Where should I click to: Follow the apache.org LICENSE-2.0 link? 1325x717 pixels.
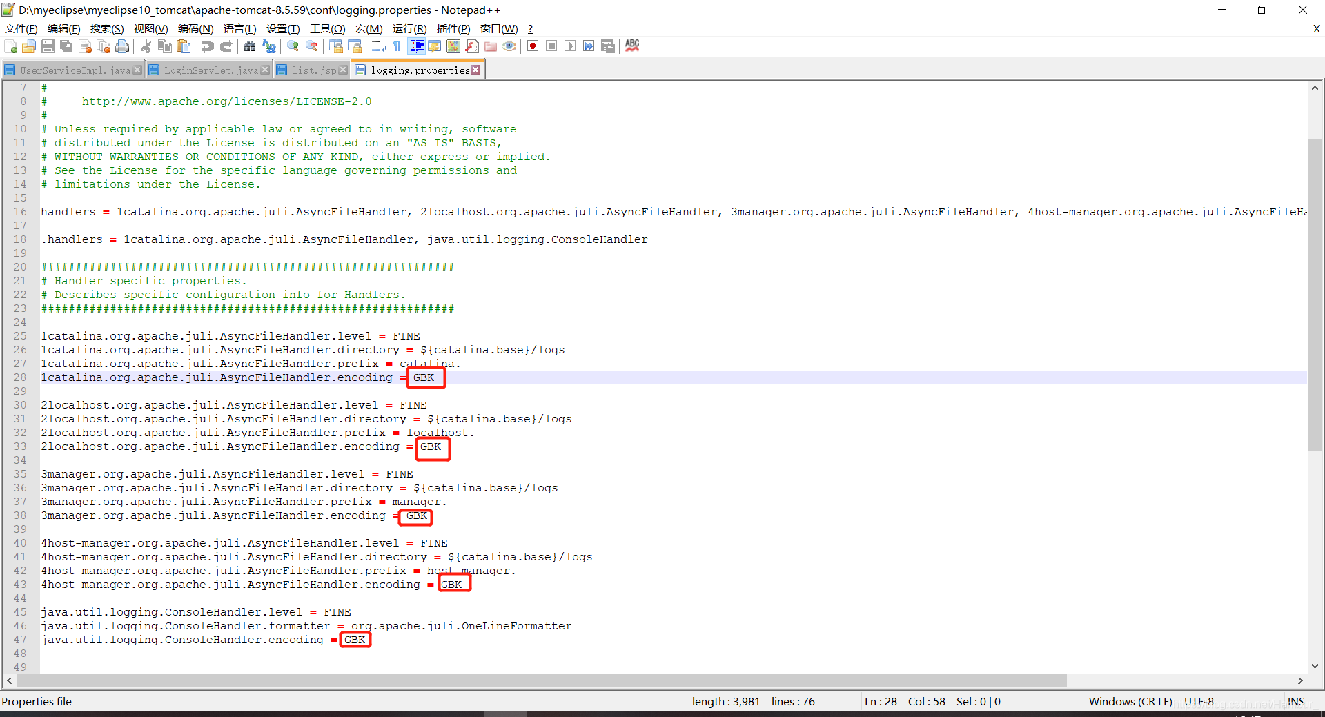(227, 101)
